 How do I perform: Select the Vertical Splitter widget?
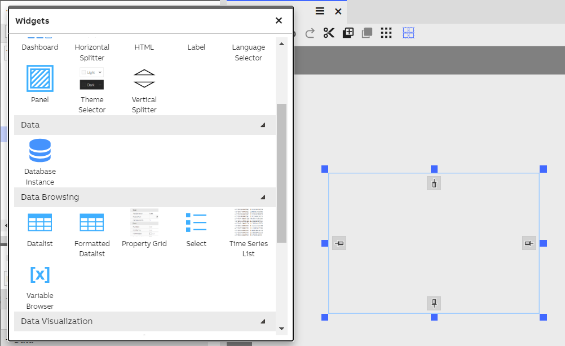pyautogui.click(x=144, y=78)
